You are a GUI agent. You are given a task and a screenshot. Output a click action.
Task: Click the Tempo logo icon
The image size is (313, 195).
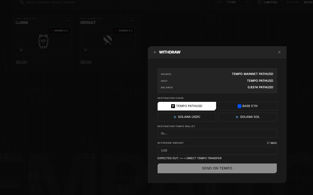pyautogui.click(x=173, y=106)
